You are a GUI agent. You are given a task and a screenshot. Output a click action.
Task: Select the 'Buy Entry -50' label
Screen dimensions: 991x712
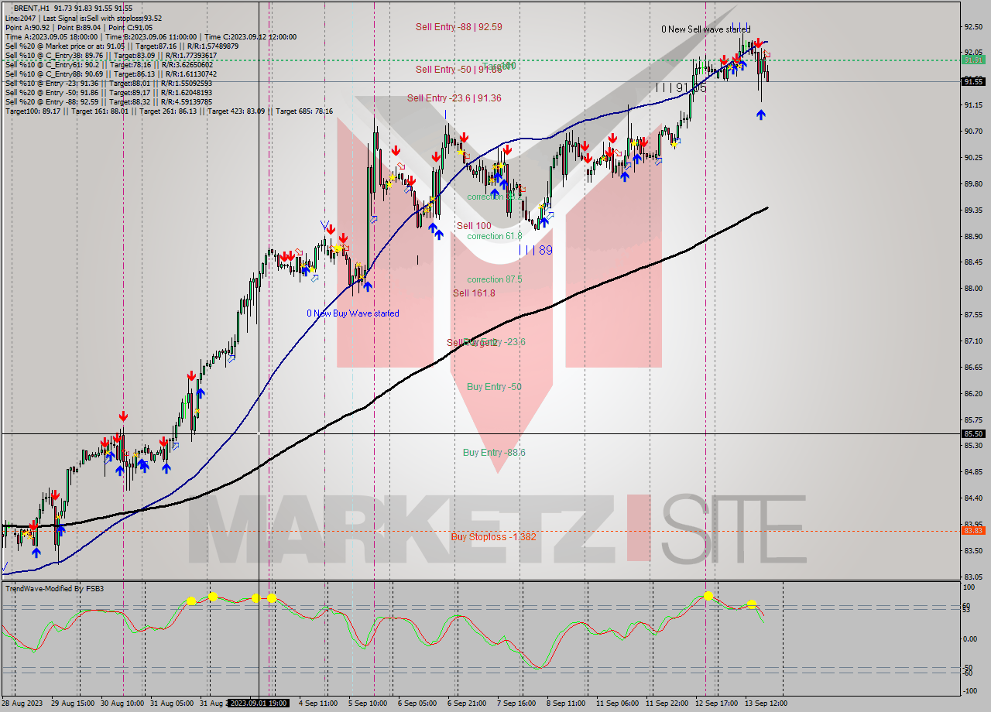(x=494, y=387)
